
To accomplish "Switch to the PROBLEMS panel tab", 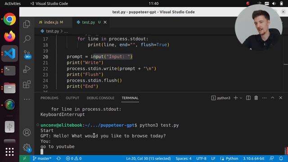I will click(x=49, y=98).
